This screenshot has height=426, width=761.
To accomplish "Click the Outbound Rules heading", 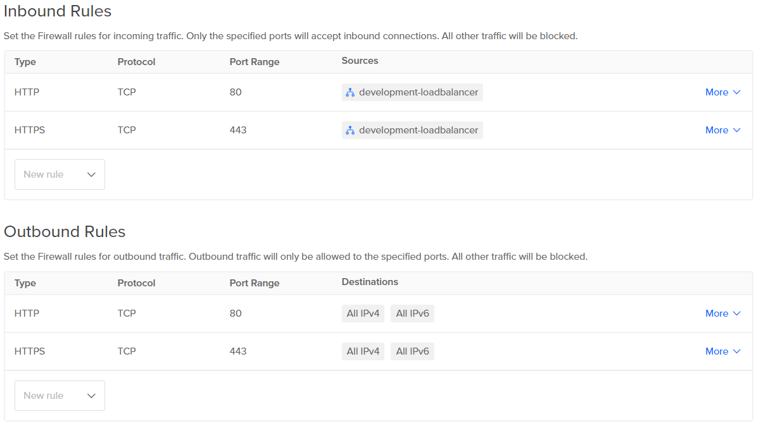I will pyautogui.click(x=65, y=232).
